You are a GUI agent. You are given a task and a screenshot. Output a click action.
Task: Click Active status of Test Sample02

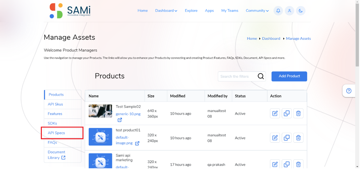pyautogui.click(x=240, y=113)
